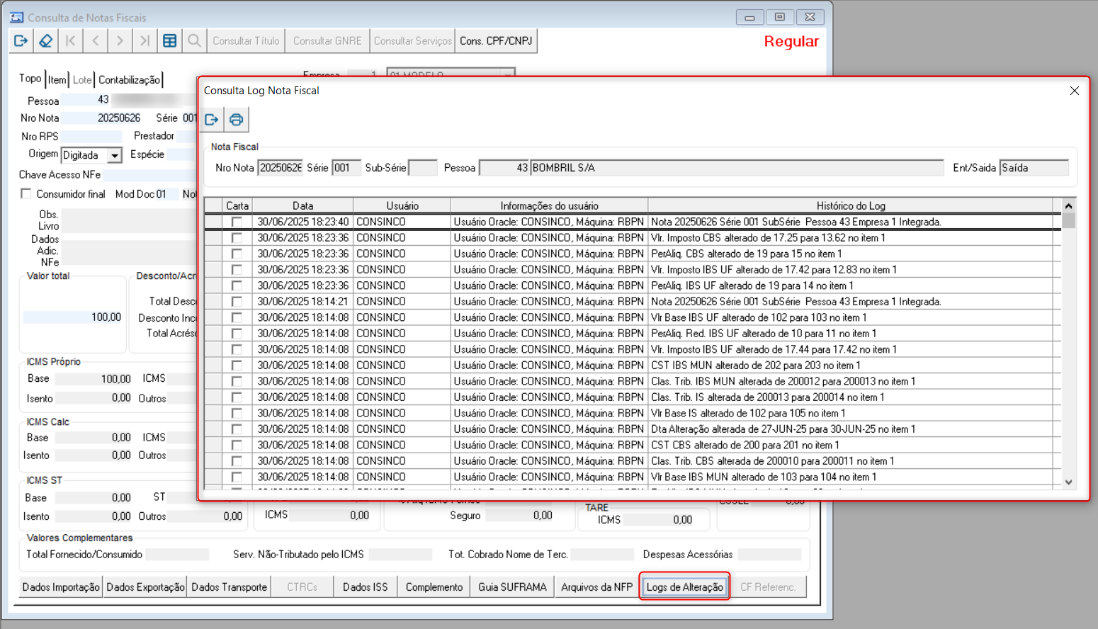Check Carta box for 'Vlr Base IBS UF alterado' row
Screen dimensions: 1098x629
coord(237,317)
